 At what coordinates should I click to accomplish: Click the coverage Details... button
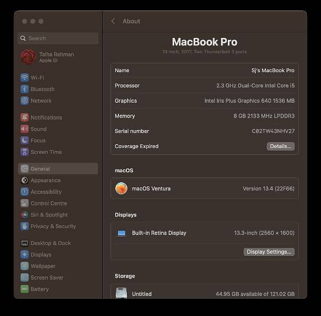tap(280, 146)
